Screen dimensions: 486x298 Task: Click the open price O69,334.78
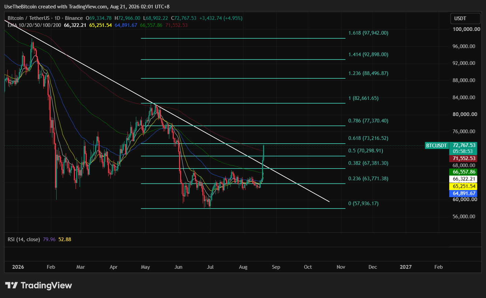click(x=98, y=18)
